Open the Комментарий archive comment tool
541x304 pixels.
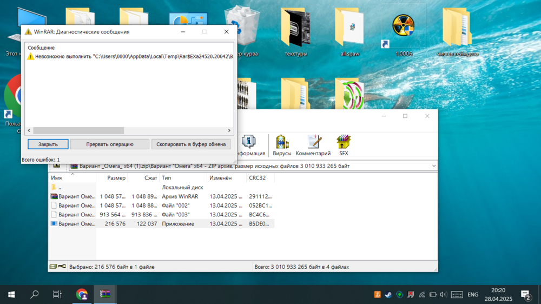pos(313,145)
